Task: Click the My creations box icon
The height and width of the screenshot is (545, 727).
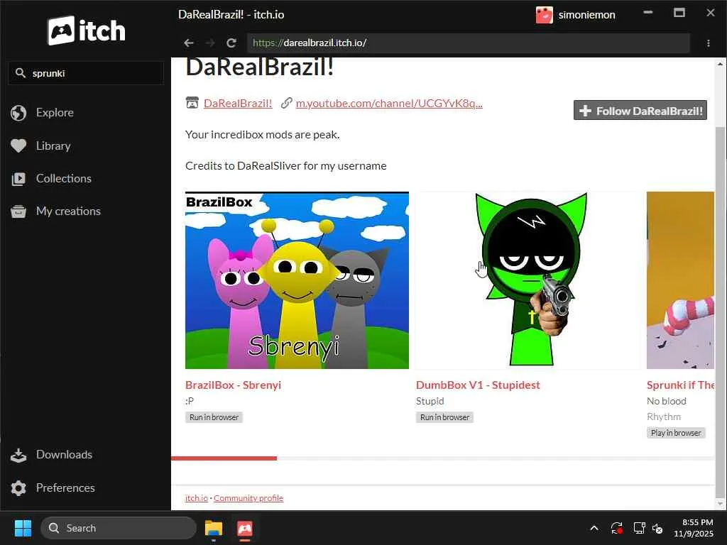Action: coord(18,211)
